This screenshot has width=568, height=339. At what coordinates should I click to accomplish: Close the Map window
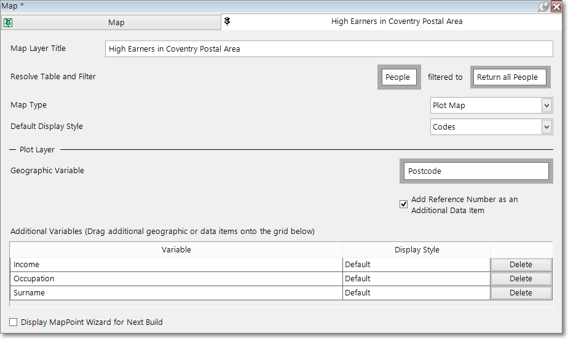pyautogui.click(x=556, y=6)
